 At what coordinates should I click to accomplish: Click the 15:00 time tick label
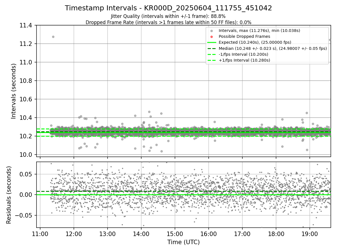point(175,234)
